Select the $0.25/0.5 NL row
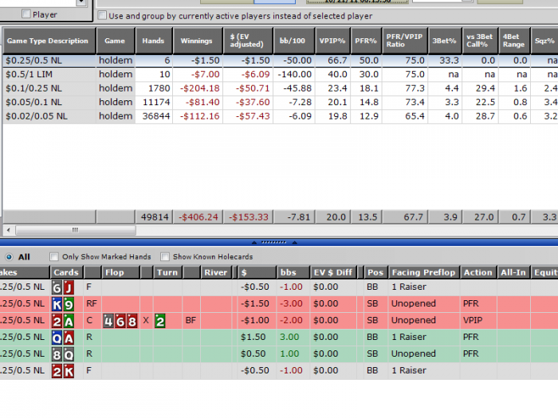The width and height of the screenshot is (558, 418). [281, 61]
